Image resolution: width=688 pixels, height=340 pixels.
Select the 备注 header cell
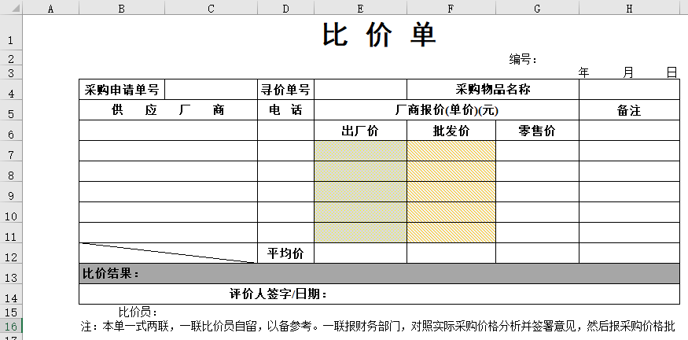pyautogui.click(x=629, y=111)
